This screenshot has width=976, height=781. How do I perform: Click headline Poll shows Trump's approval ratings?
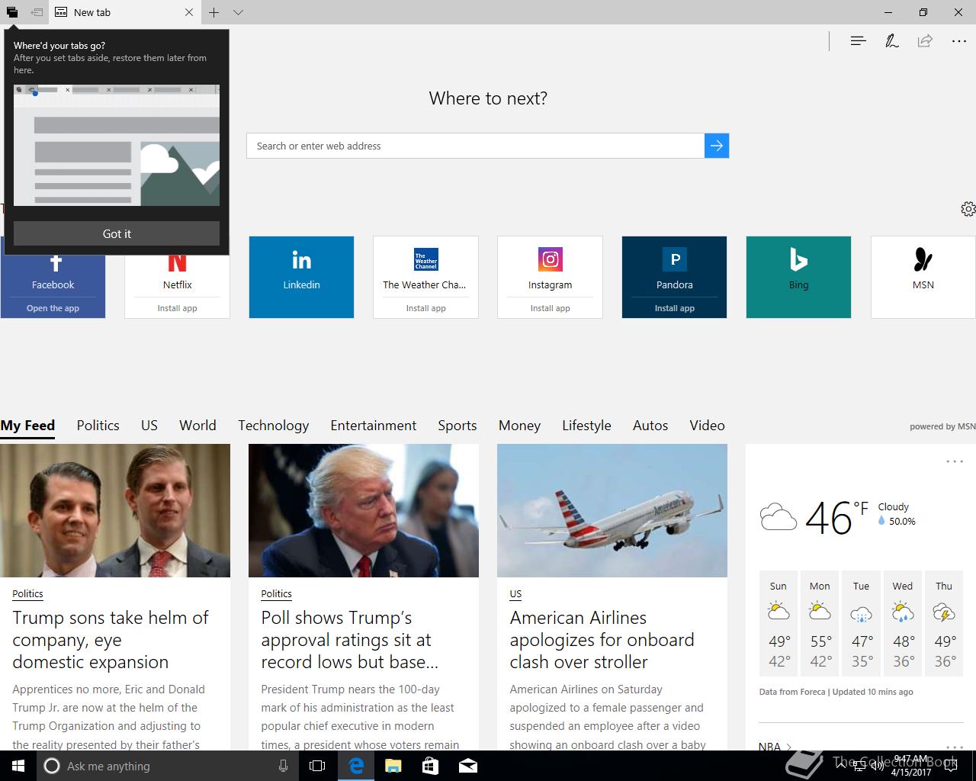coord(350,640)
